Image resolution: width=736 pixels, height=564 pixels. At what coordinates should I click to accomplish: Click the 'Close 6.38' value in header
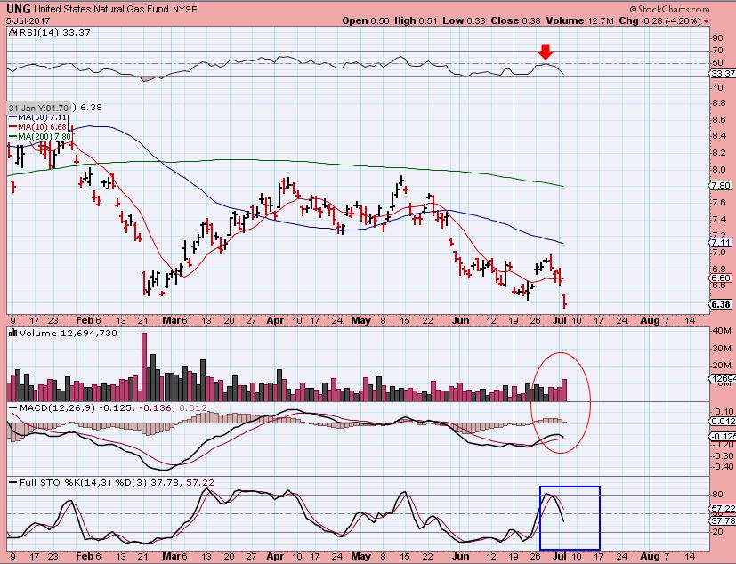click(516, 20)
